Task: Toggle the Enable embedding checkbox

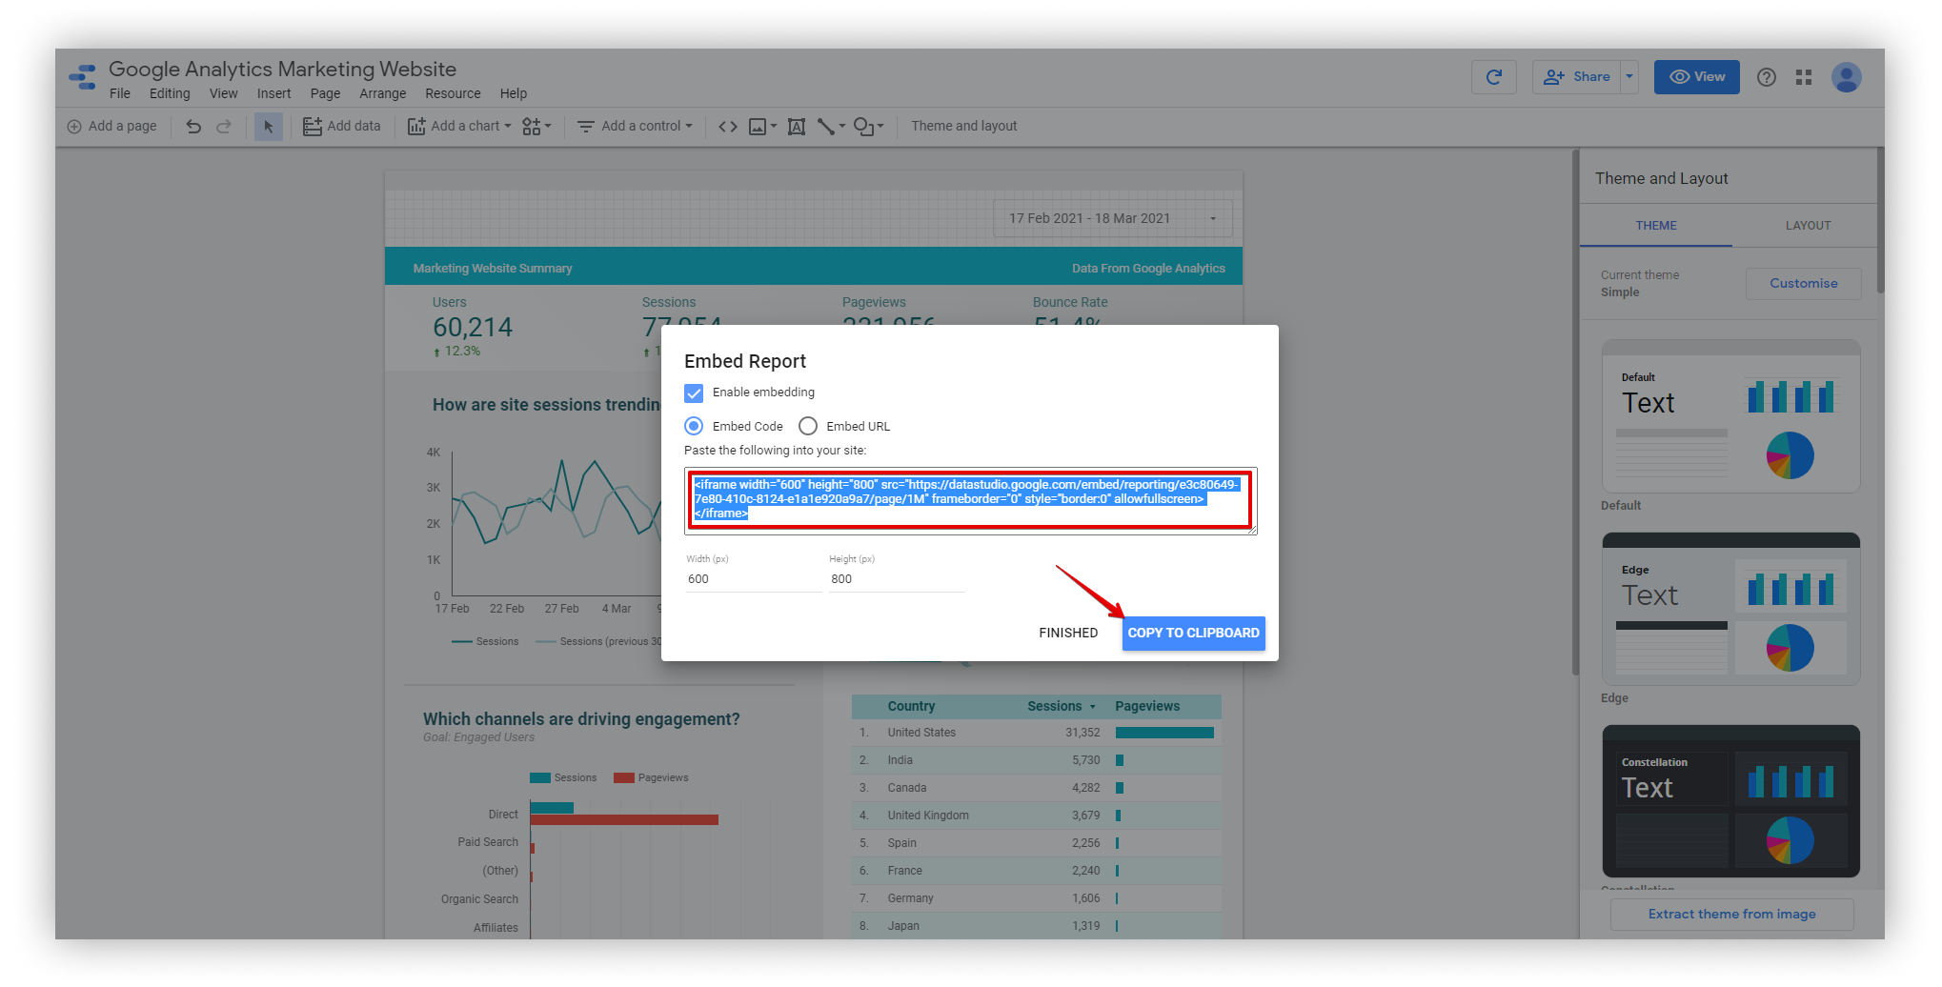Action: coord(694,393)
